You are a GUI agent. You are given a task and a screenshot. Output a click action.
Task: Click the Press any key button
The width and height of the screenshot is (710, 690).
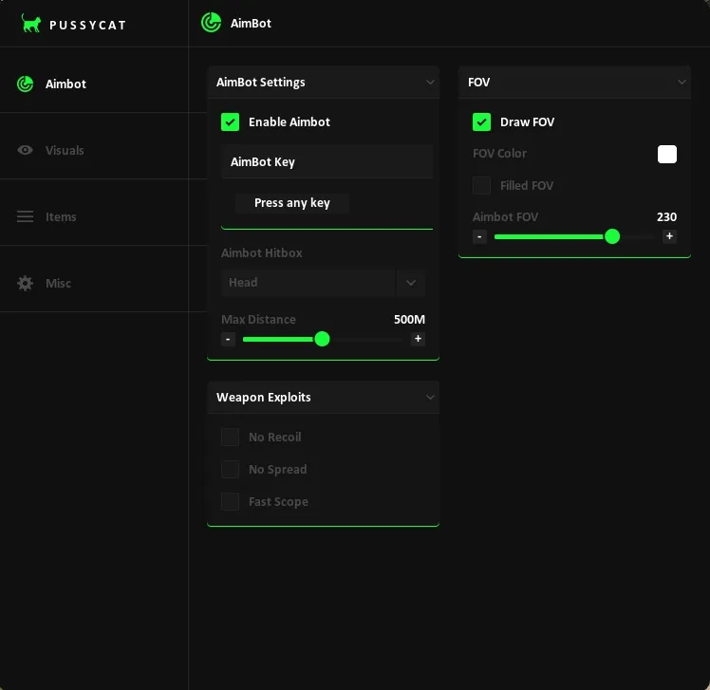[292, 203]
